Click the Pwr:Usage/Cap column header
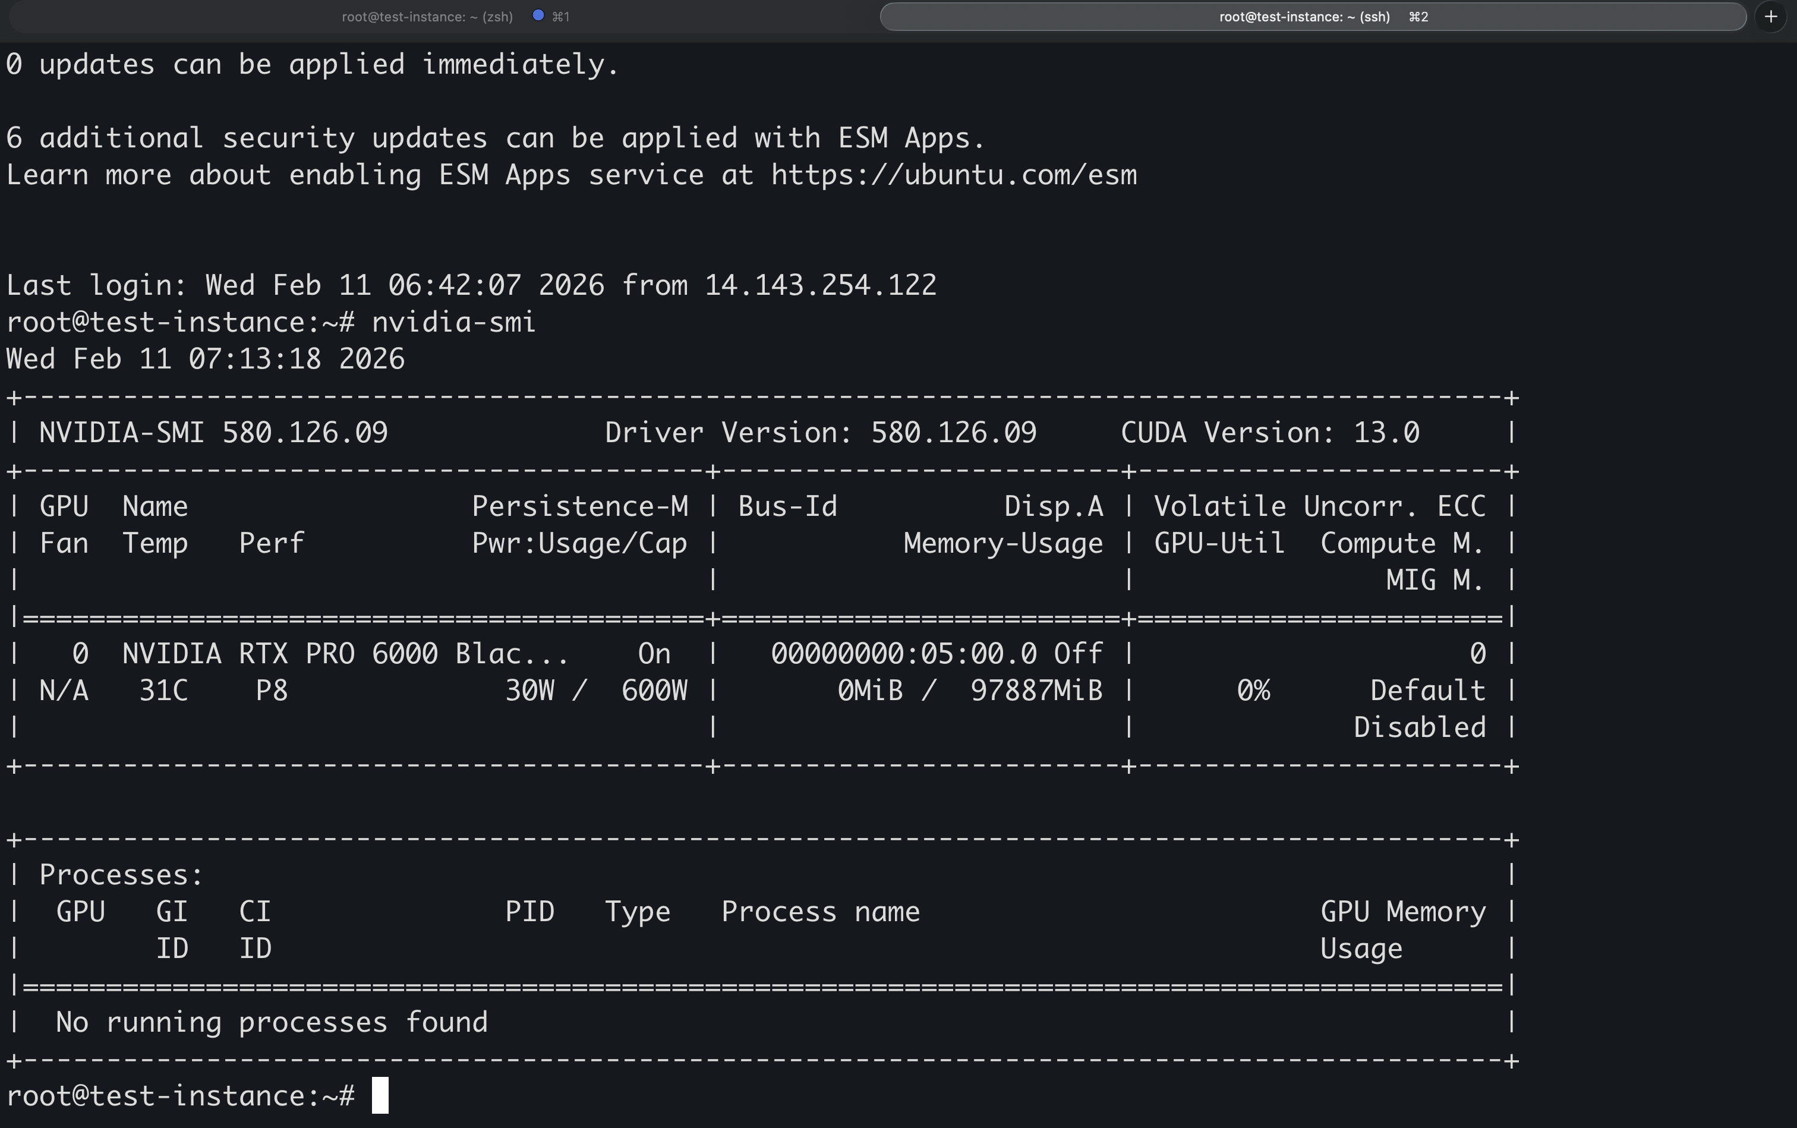This screenshot has height=1128, width=1797. pos(579,543)
